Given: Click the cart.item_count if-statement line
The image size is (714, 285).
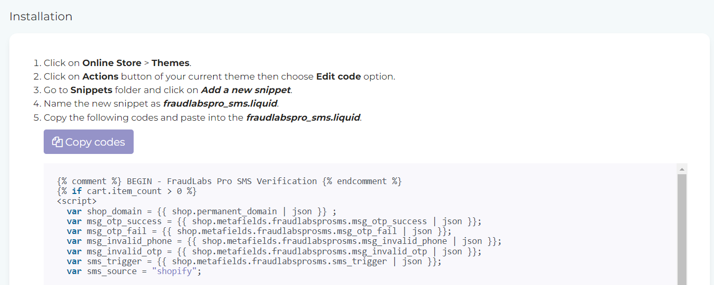Looking at the screenshot, I should 127,191.
